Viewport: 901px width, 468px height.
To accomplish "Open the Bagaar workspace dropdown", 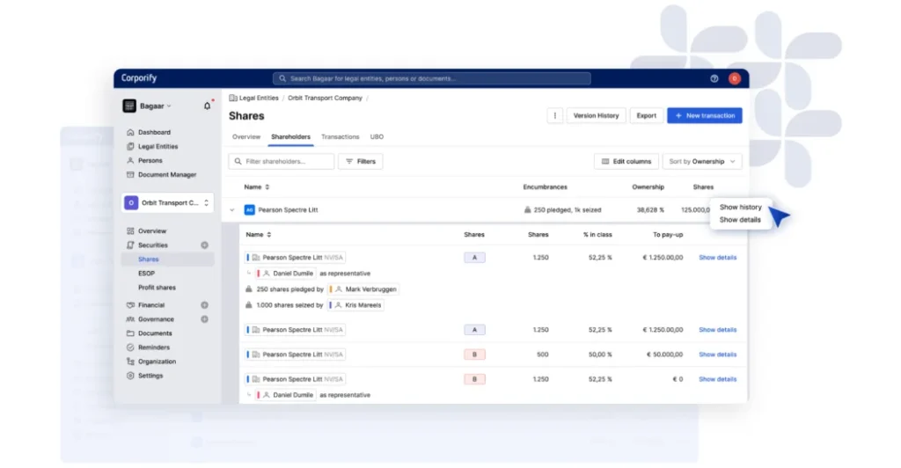I will (155, 106).
